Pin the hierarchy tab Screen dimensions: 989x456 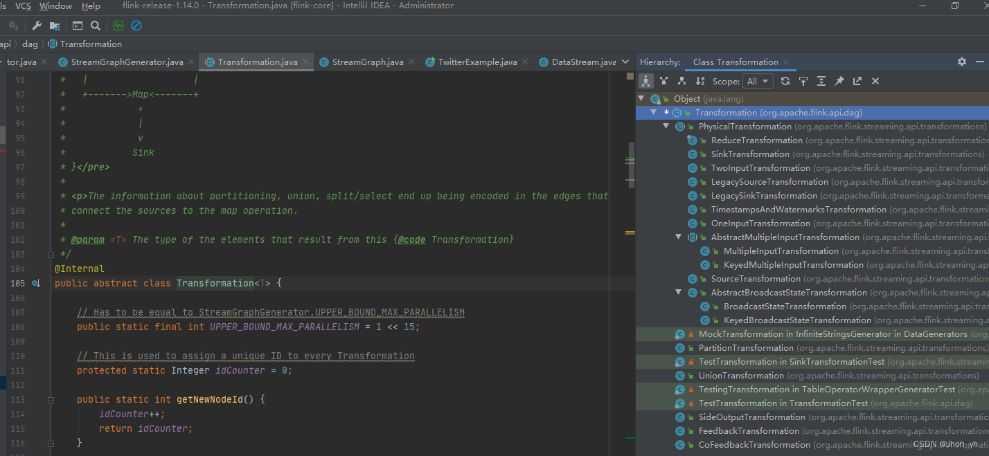839,81
